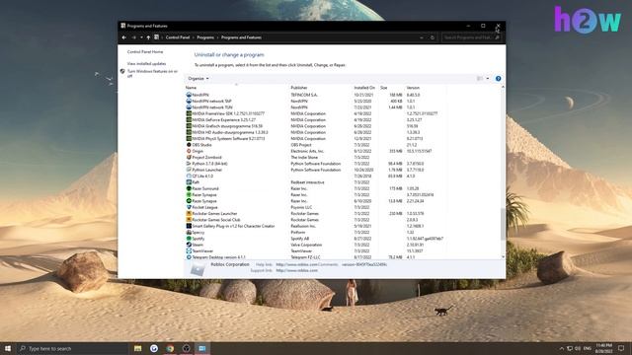The image size is (632, 355).
Task: Sort by the Installed On column header
Action: (x=365, y=88)
